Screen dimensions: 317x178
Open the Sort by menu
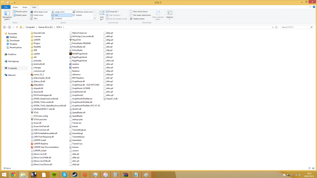coord(102,15)
